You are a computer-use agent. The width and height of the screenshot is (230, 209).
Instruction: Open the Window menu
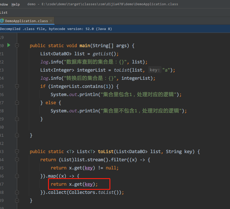point(4,4)
